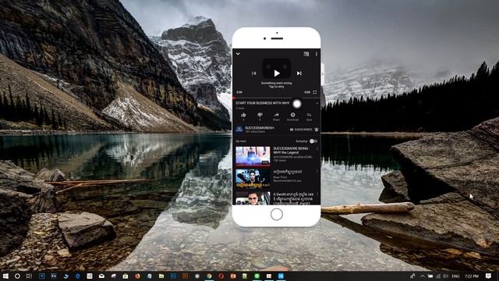Open the Mail envelope app in taskbar
This screenshot has height=281, width=499.
(101, 276)
